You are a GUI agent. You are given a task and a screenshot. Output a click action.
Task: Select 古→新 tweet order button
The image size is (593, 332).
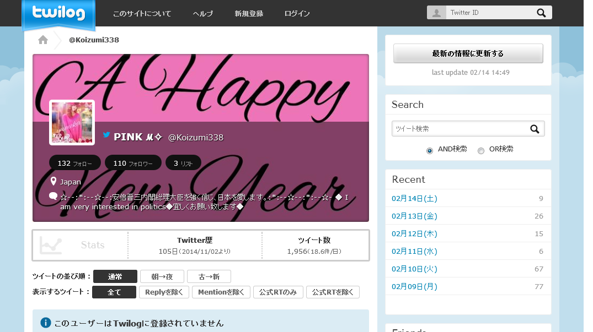(209, 276)
